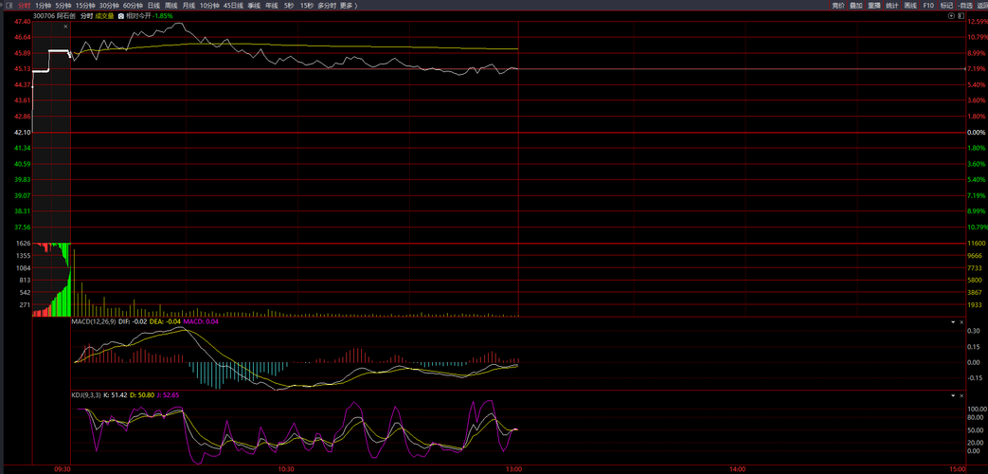The image size is (988, 474).
Task: Click the 11600 volume axis label
Action: click(975, 244)
